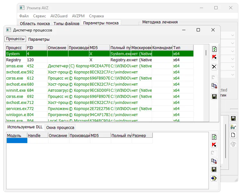Click greyed arrows icon in AVZ main window

click(233, 144)
